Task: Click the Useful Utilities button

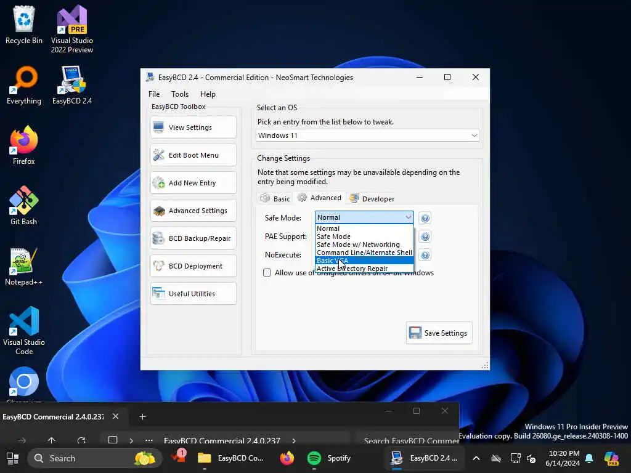Action: (x=193, y=294)
